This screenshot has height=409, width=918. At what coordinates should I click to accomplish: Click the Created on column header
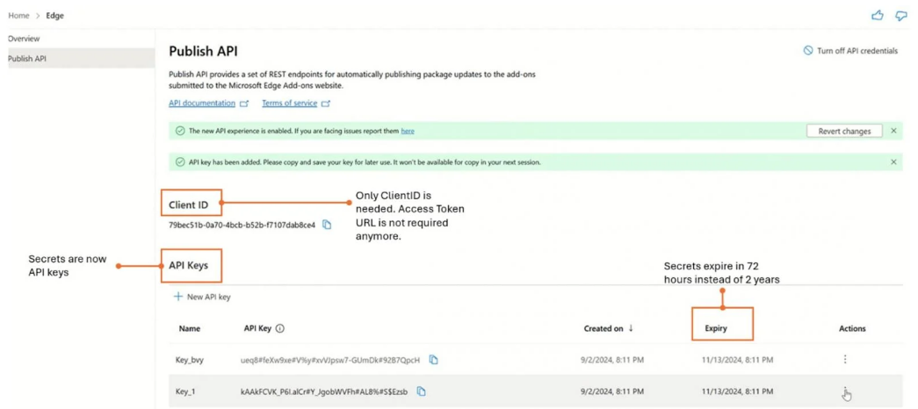(x=604, y=329)
